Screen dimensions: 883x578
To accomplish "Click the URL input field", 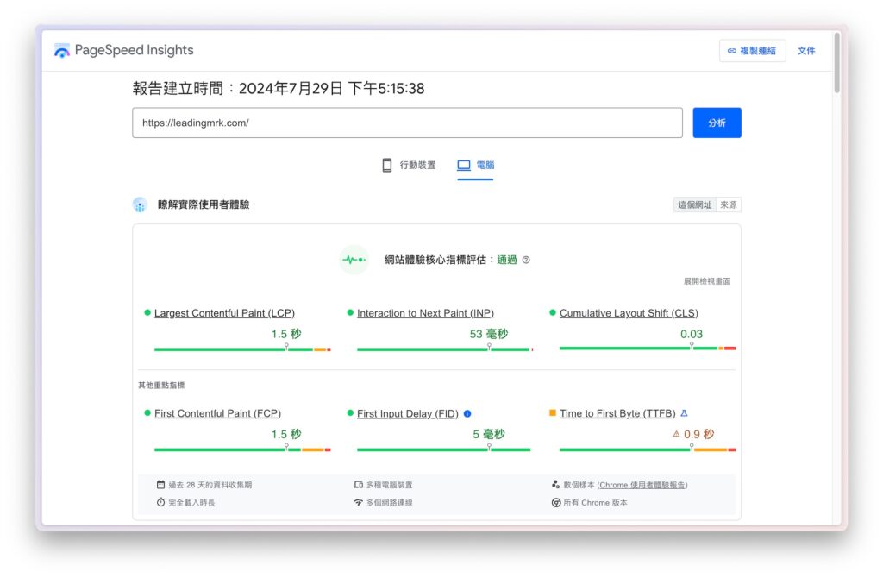I will click(407, 123).
